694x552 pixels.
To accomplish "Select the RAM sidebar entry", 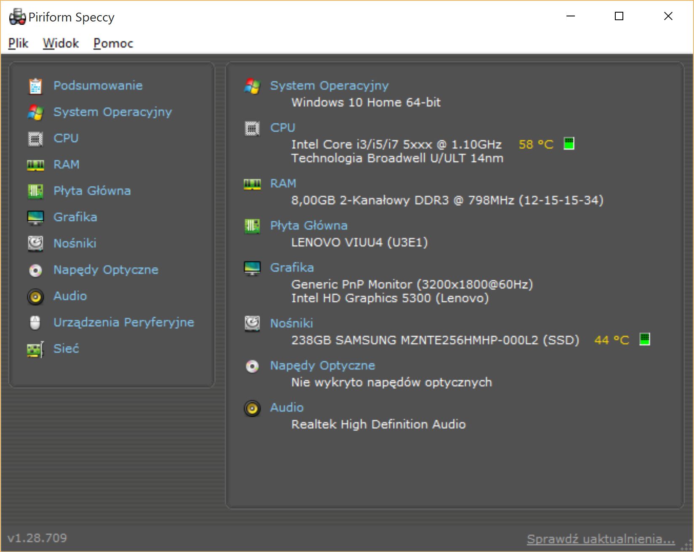I will point(66,165).
